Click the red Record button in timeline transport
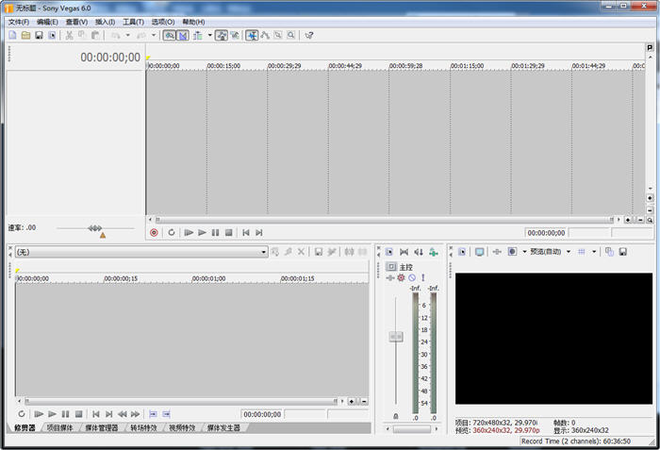The height and width of the screenshot is (450, 660). click(x=155, y=232)
